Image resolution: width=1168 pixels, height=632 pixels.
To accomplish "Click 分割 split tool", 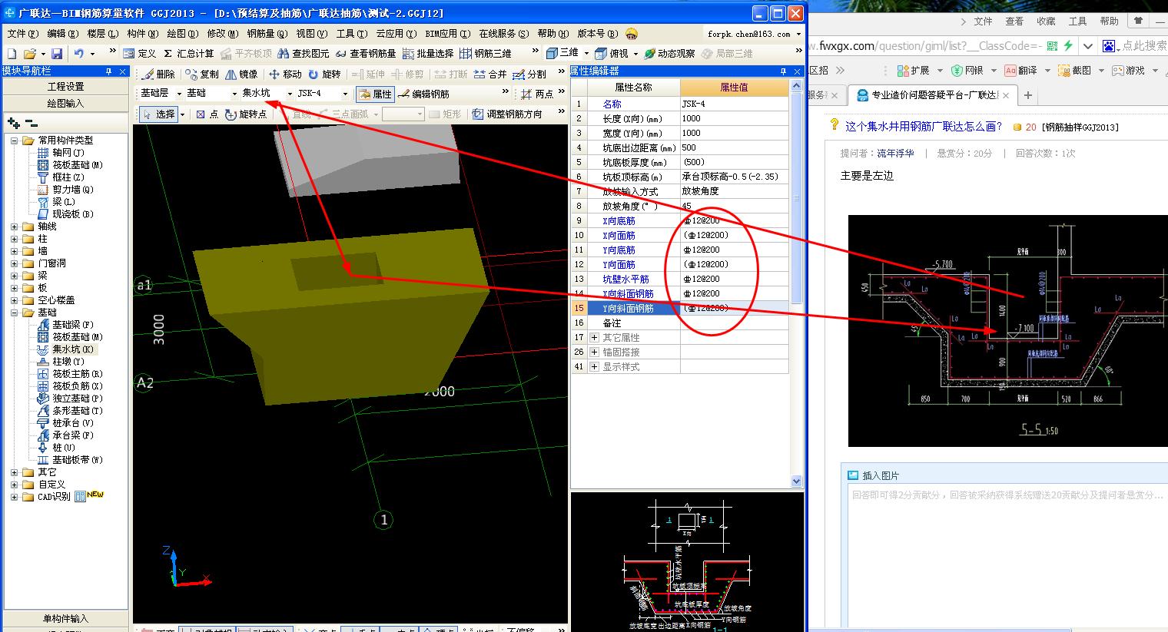I will (529, 74).
